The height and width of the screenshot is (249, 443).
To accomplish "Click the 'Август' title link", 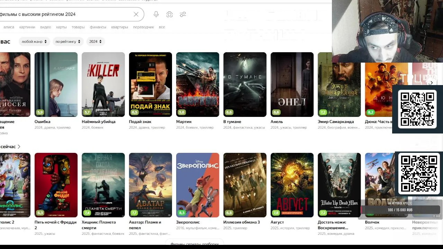I will [x=277, y=222].
